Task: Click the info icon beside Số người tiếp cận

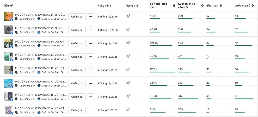Action: pos(174,6)
